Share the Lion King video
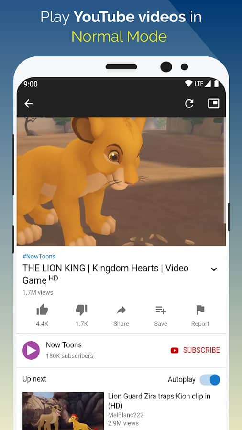Viewport: 242px width, 430px height. coord(121,316)
